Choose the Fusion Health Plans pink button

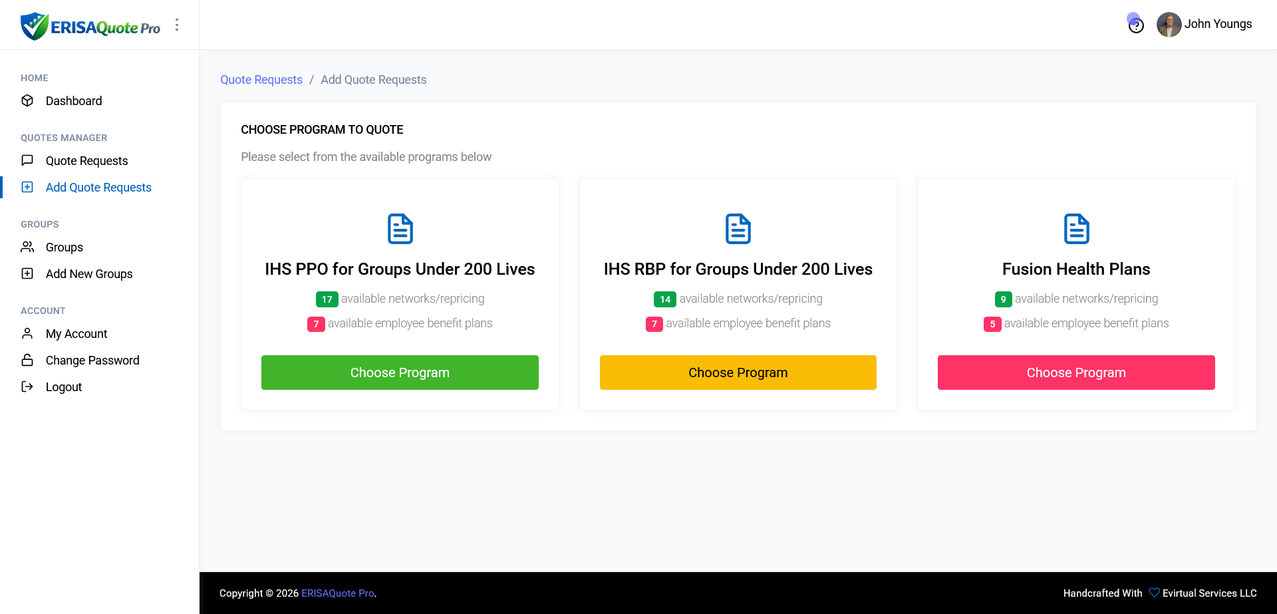[x=1075, y=373]
